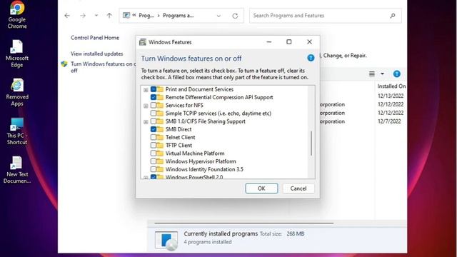Screen dimensions: 457x257
Task: Click the Programs a... breadcrumb segment
Action: click(178, 16)
